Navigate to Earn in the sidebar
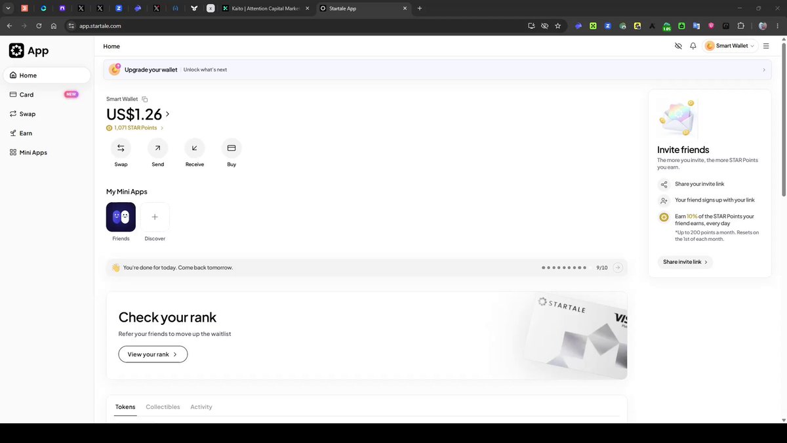The height and width of the screenshot is (443, 787). click(47, 133)
